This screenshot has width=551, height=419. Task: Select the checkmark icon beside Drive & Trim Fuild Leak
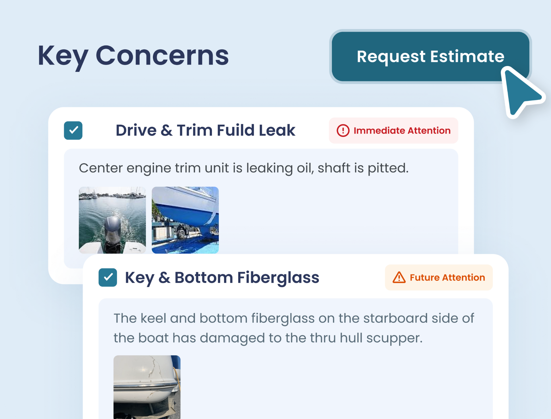point(73,130)
